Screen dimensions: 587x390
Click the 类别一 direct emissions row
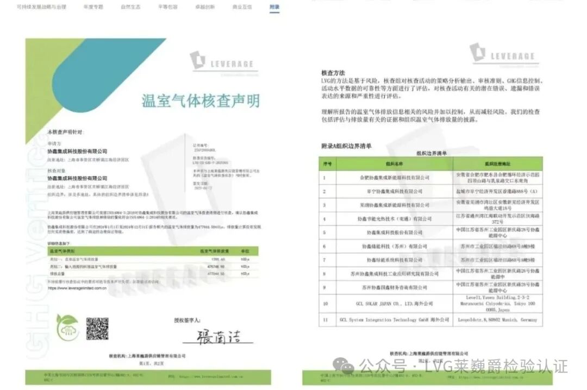point(153,259)
